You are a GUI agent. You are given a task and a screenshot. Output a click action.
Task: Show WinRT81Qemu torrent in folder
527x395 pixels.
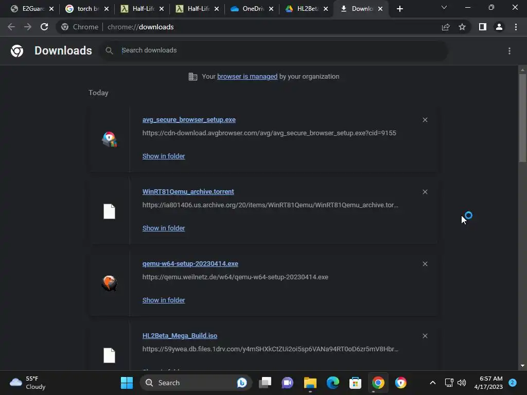[x=164, y=228]
